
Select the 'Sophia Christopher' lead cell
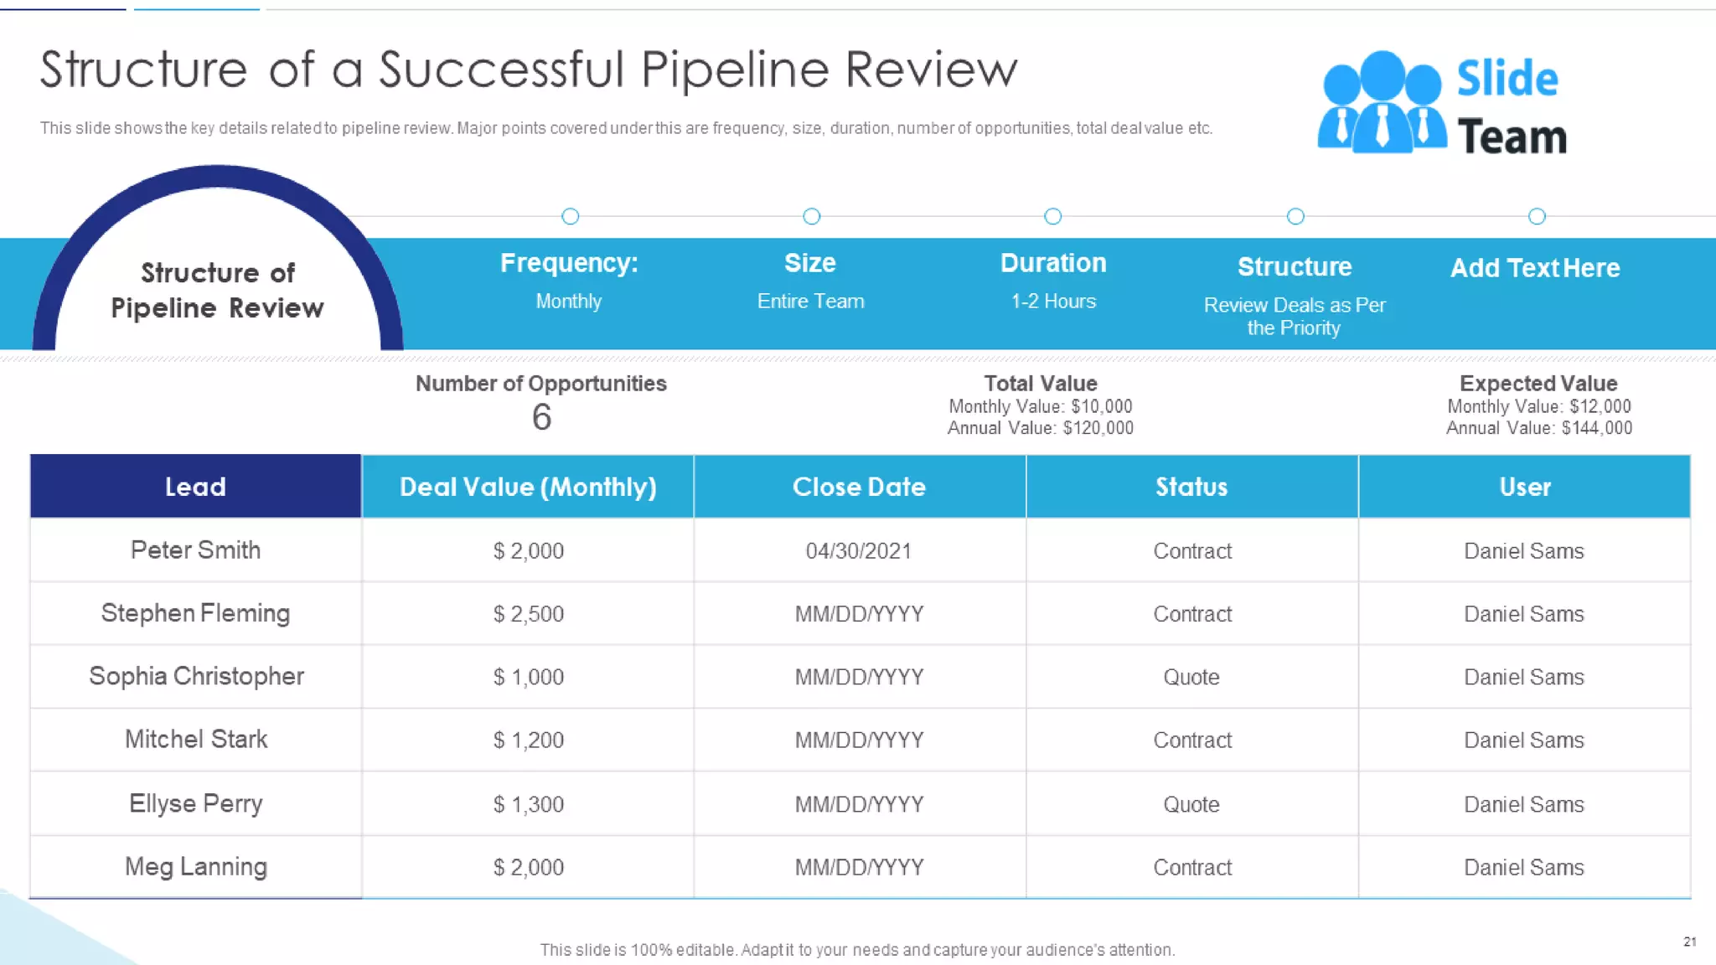(195, 677)
